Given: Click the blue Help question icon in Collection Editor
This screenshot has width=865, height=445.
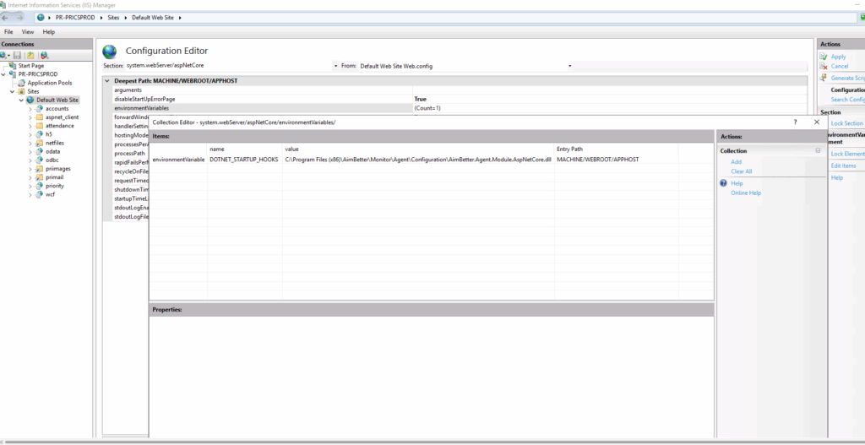Looking at the screenshot, I should (x=724, y=183).
